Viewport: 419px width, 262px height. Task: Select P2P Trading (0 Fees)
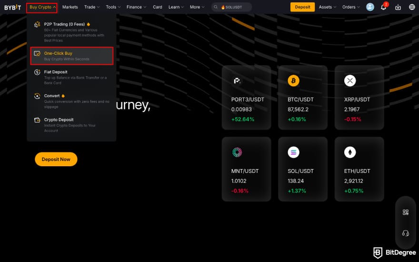click(x=71, y=32)
